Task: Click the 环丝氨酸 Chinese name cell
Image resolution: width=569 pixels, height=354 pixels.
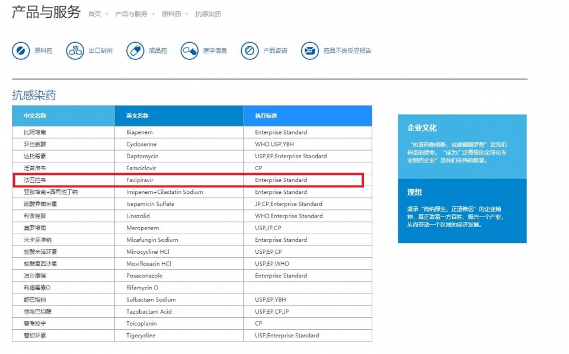Action: pyautogui.click(x=63, y=144)
